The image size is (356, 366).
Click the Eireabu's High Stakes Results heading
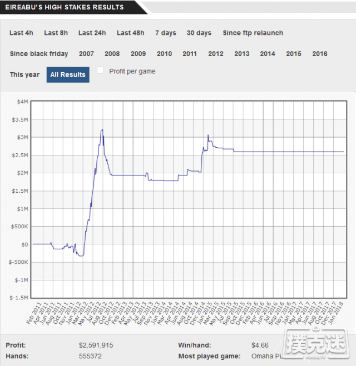[x=65, y=7]
